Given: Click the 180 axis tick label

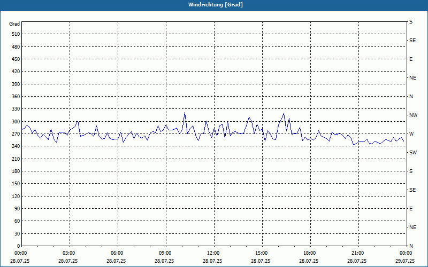Looking at the screenshot, I should point(16,171).
